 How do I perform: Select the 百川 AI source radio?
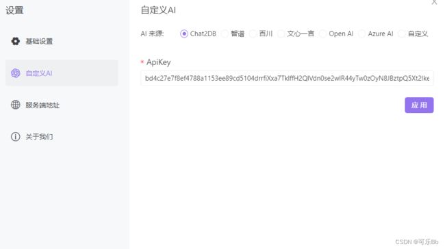[253, 34]
